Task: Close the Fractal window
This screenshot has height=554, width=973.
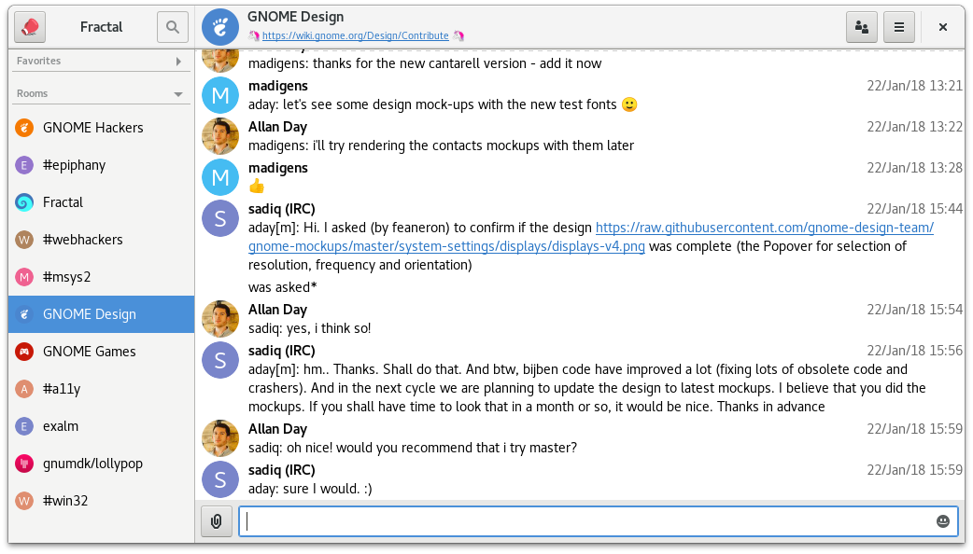Action: point(942,27)
